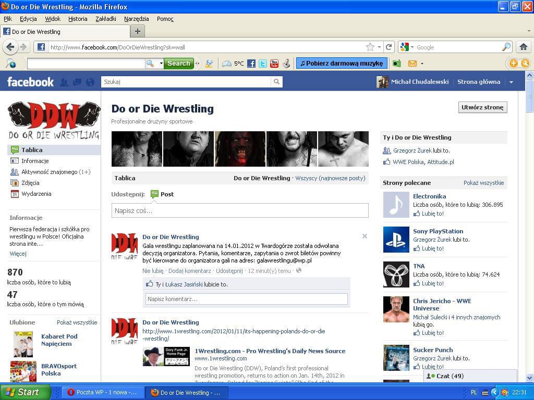Click the radio toolbar icon
Image resolution: width=534 pixels, height=400 pixels.
[396, 64]
